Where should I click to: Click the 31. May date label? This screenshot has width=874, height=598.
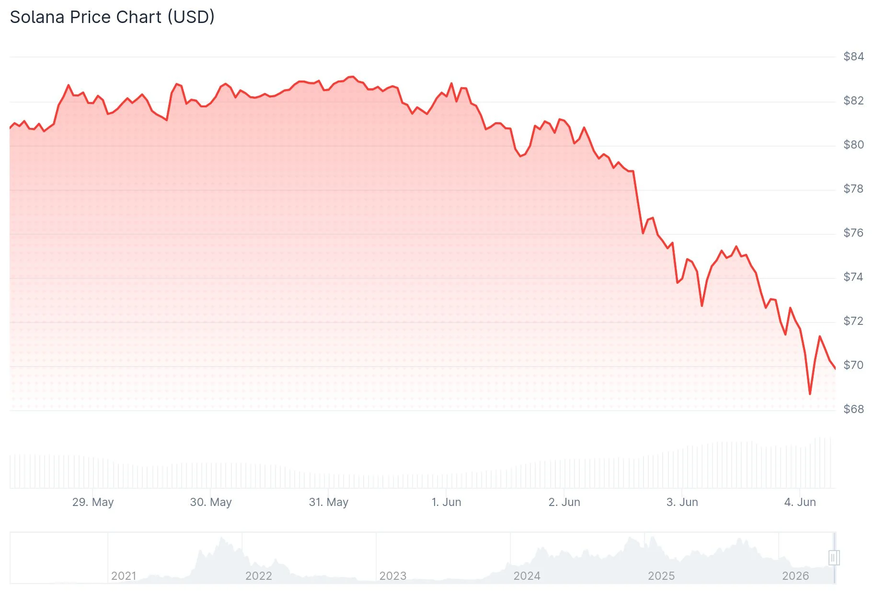[x=329, y=502]
